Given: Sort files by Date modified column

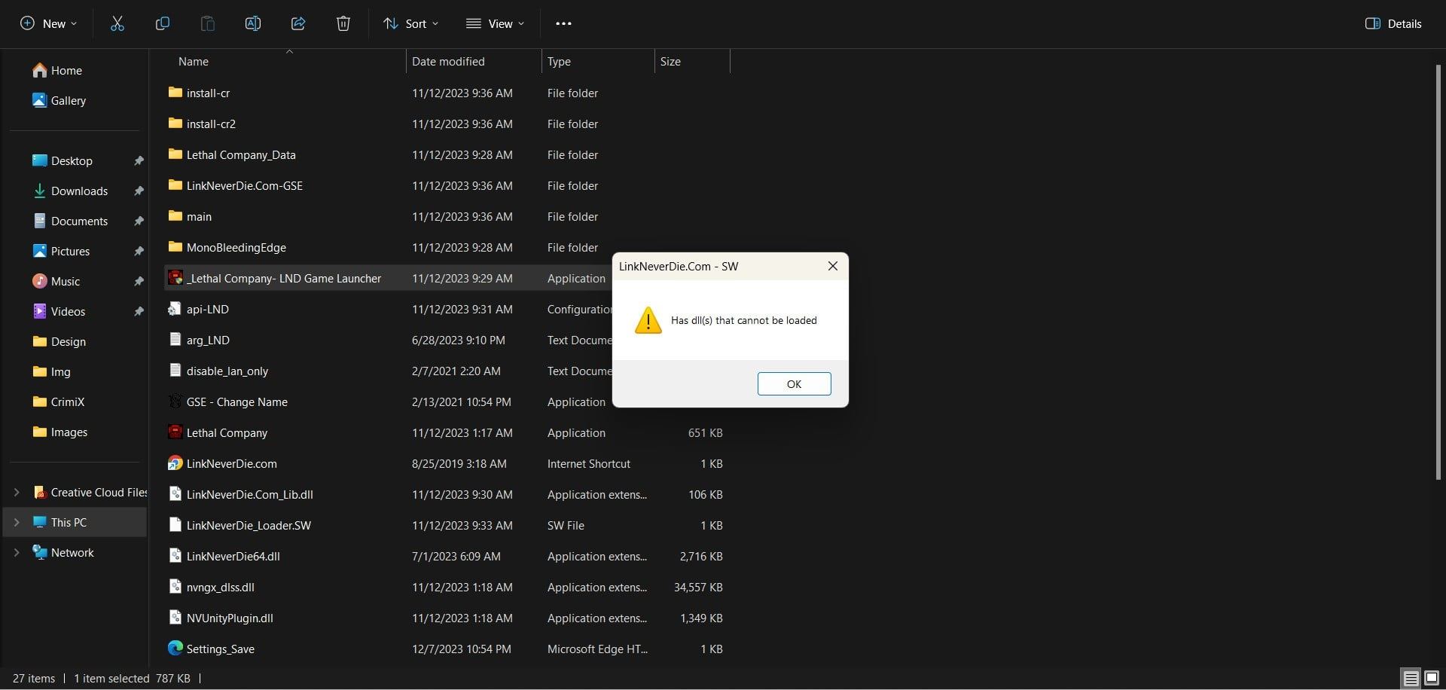Looking at the screenshot, I should click(x=448, y=62).
